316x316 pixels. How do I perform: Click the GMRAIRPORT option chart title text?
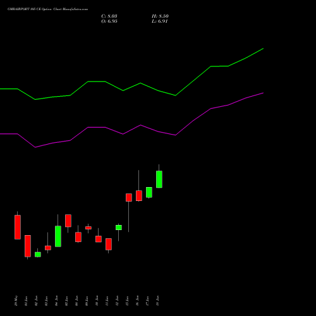[47, 9]
